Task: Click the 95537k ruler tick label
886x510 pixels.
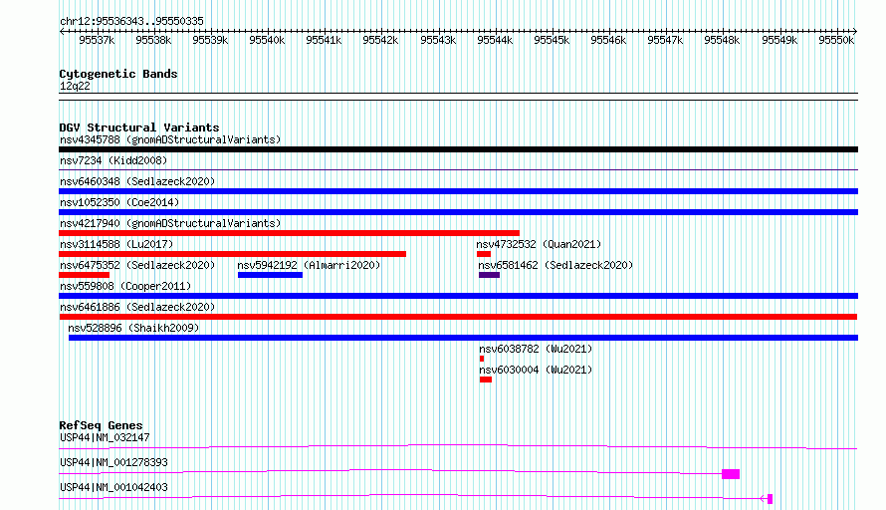Action: [x=97, y=40]
